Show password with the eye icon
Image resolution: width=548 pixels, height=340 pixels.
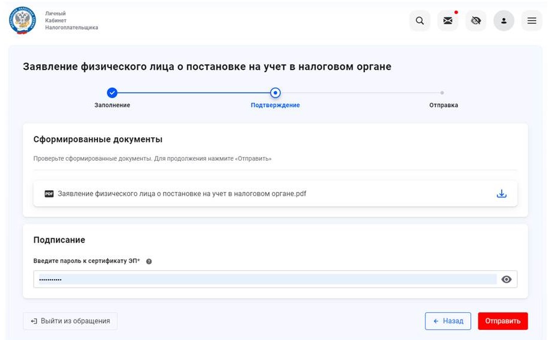(x=506, y=279)
